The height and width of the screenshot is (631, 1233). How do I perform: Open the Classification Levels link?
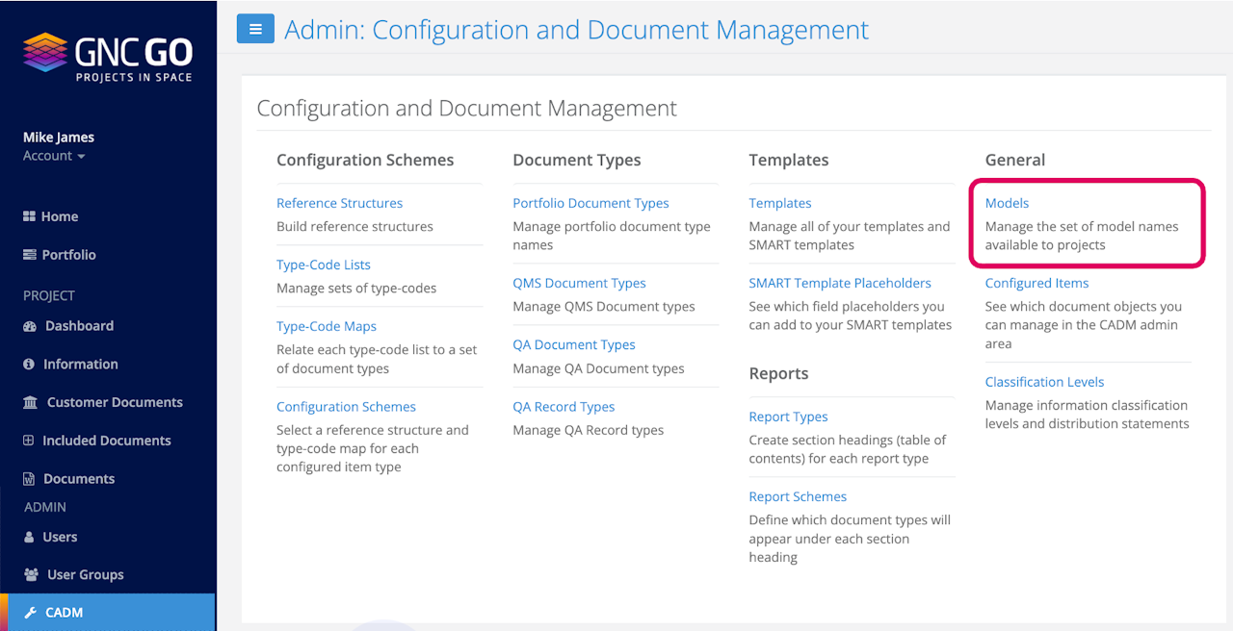[x=1044, y=382]
